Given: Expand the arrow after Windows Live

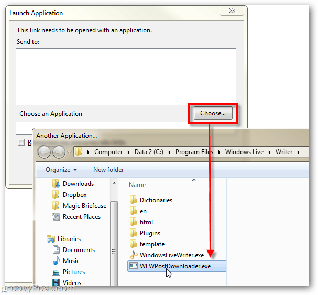Looking at the screenshot, I should pos(269,152).
